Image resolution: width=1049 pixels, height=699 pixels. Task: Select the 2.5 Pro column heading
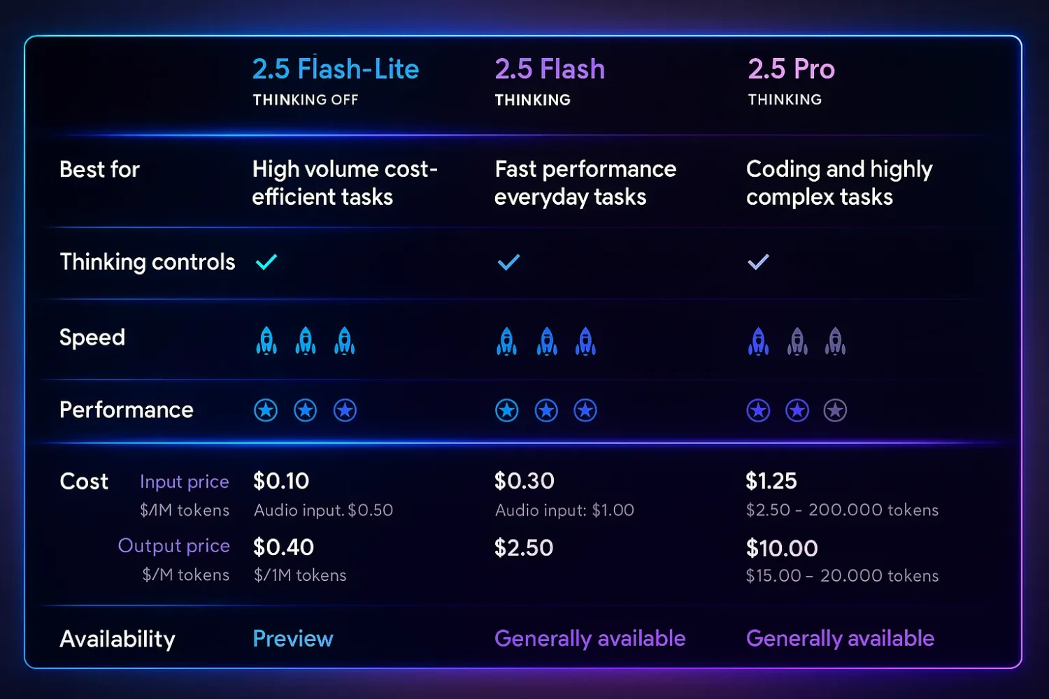[x=791, y=69]
